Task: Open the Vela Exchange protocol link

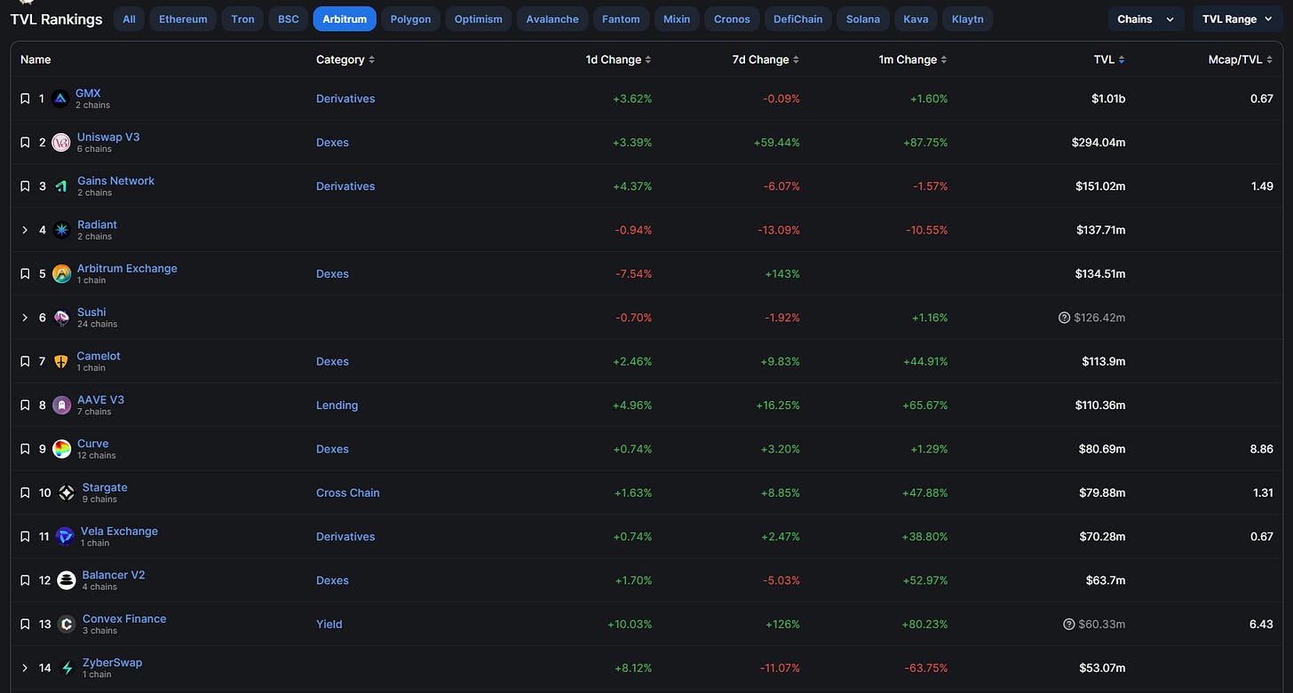Action: pyautogui.click(x=119, y=531)
